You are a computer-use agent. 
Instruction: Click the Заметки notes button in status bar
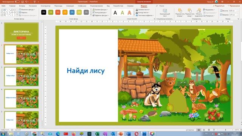[x=190, y=130]
